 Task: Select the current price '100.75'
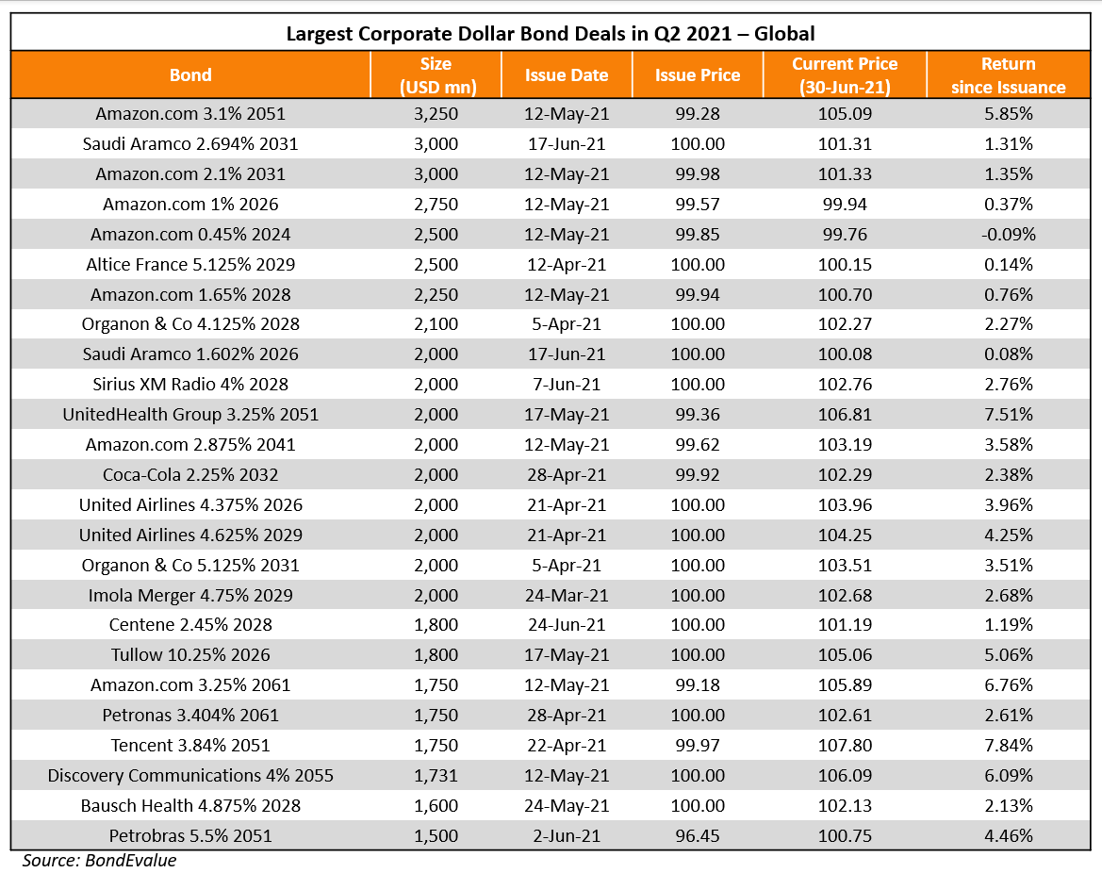point(845,836)
